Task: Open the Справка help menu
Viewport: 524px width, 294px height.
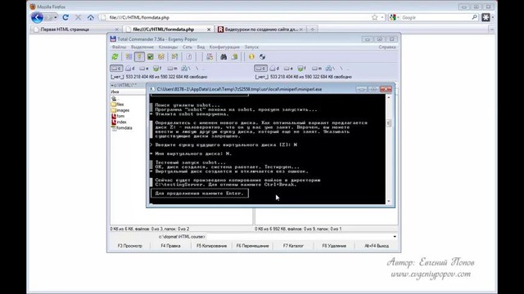Action: pos(387,47)
